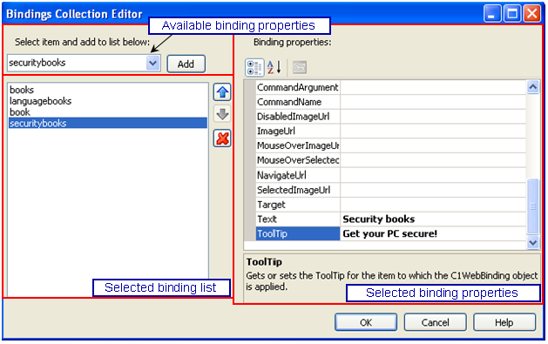Select the MouseOverImageUrl property row

tap(390, 145)
